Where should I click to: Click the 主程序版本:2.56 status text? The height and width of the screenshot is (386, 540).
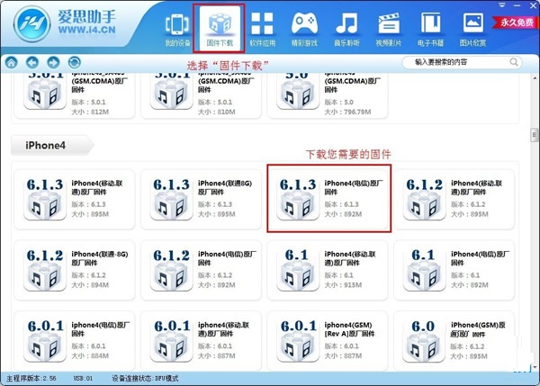[x=31, y=379]
